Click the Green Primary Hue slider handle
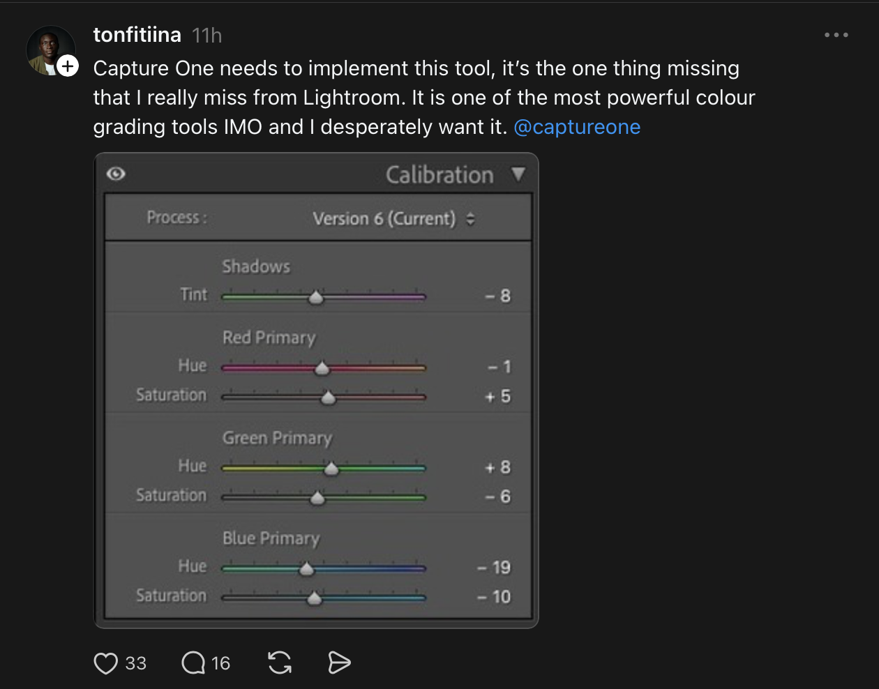This screenshot has width=879, height=689. [x=331, y=469]
